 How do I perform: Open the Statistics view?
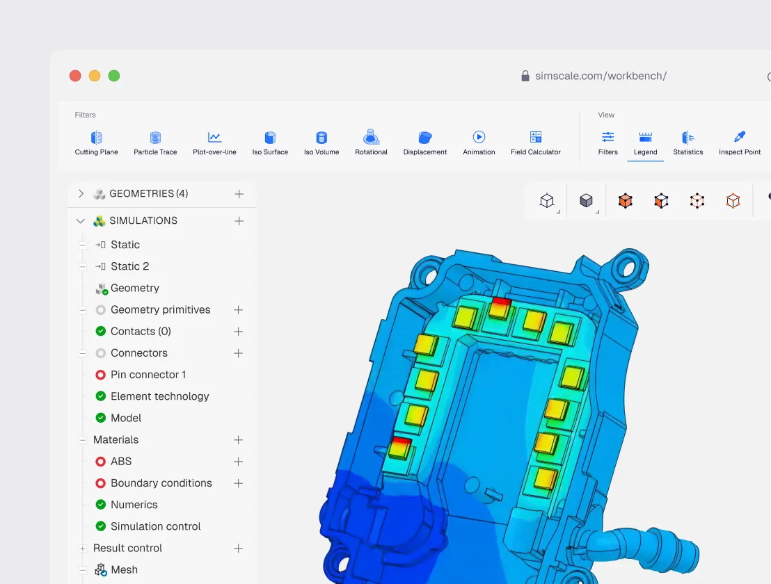pyautogui.click(x=688, y=143)
